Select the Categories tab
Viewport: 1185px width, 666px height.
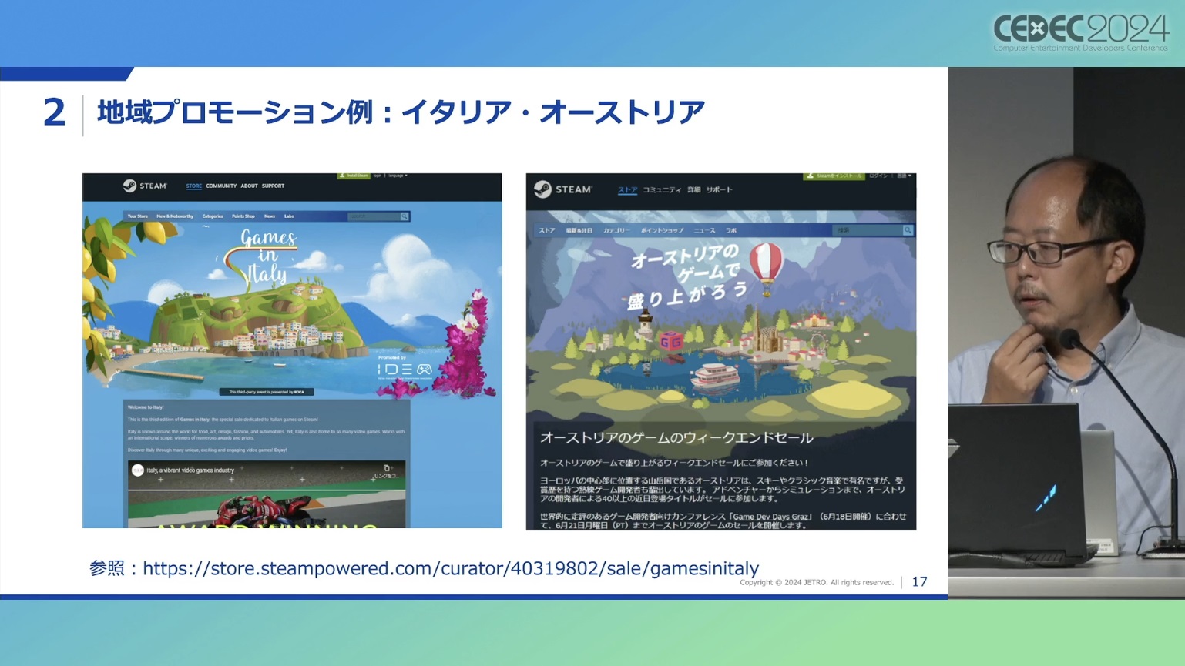(213, 216)
